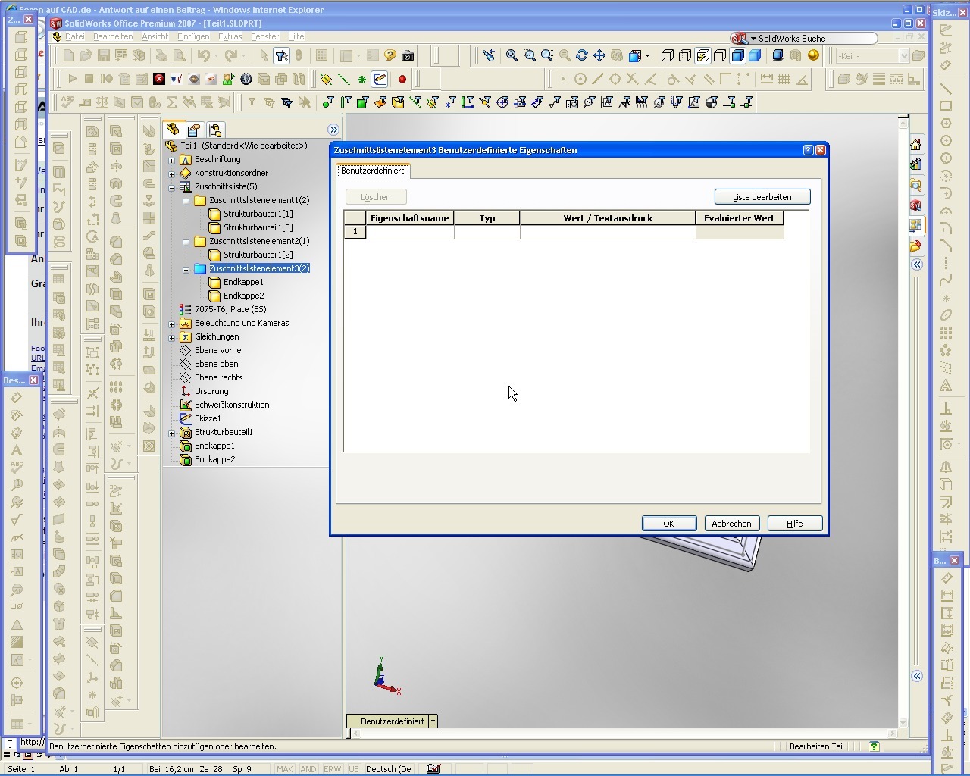
Task: Collapse the Zuschnittsliste(5) tree node
Action: 172,187
